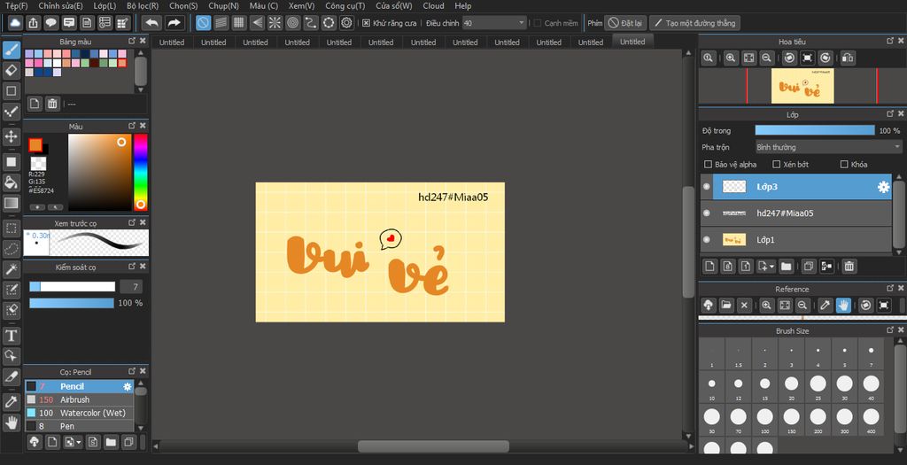Open add-brush dropdown in brush panel
Screen dimensions: 907x465
79,443
